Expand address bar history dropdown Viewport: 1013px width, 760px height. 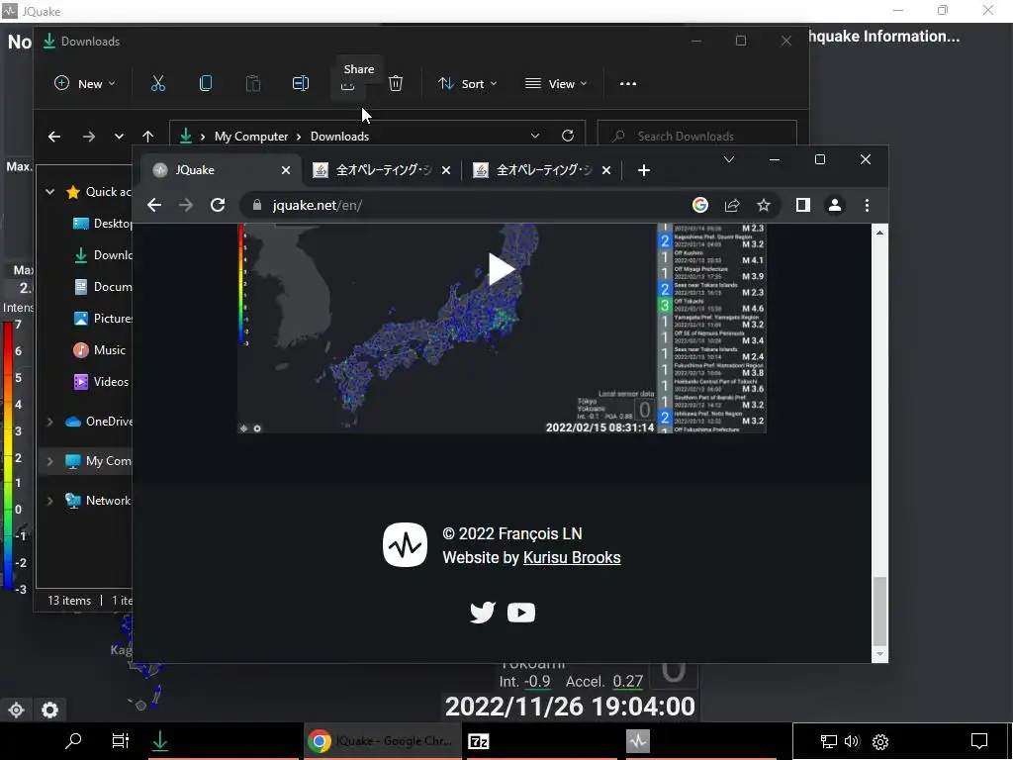pyautogui.click(x=535, y=136)
